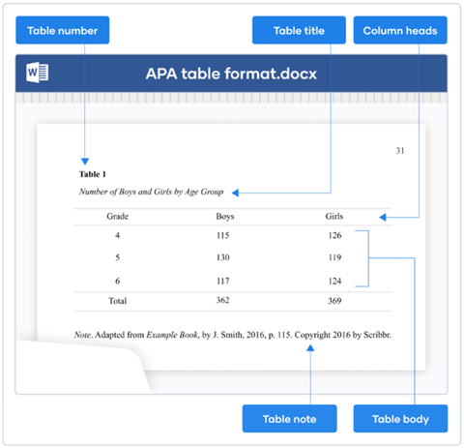Click the curled page corner
This screenshot has width=464, height=448.
82,366
